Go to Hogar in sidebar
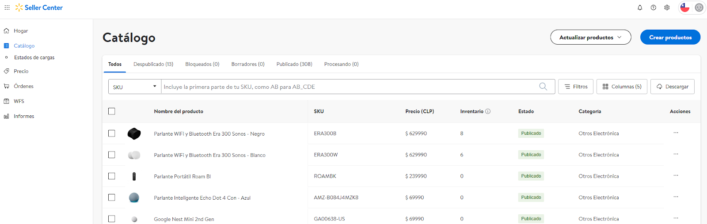Image resolution: width=707 pixels, height=224 pixels. [x=21, y=31]
